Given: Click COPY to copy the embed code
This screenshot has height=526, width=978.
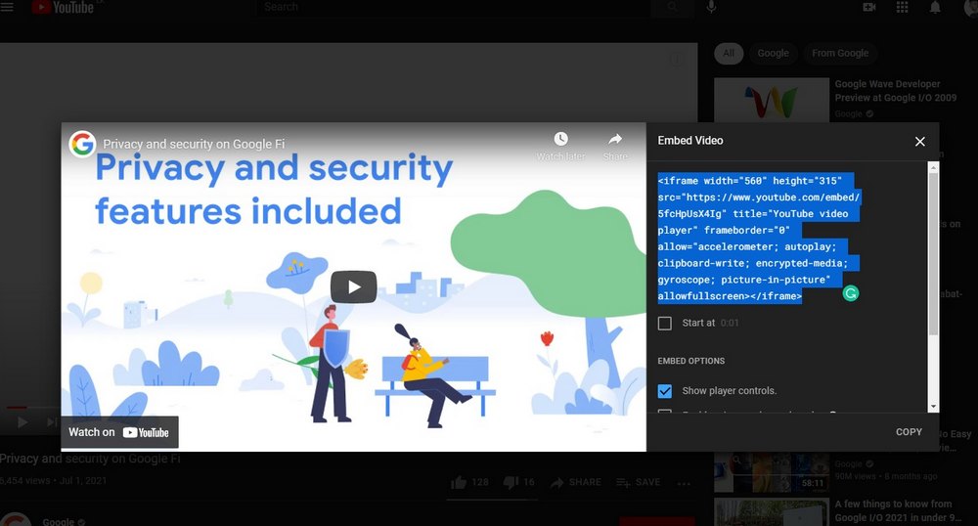Looking at the screenshot, I should (x=909, y=432).
